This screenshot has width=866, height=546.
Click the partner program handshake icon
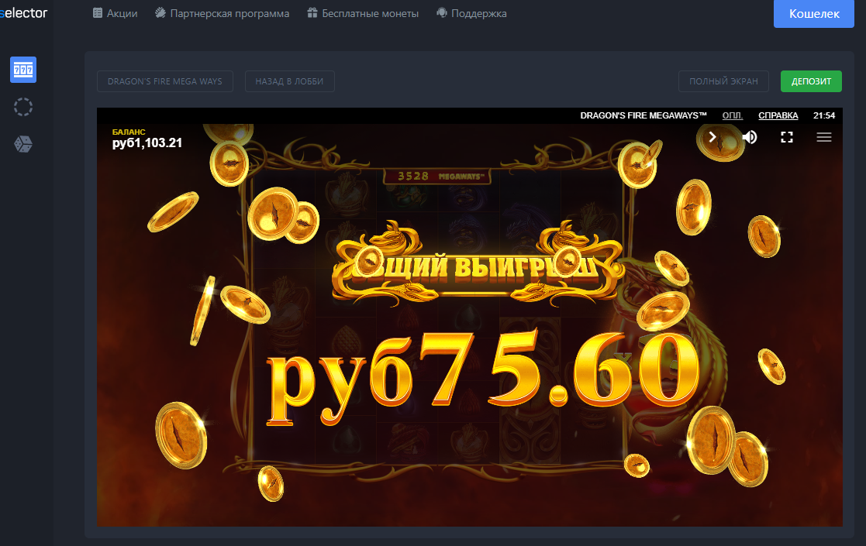pos(160,12)
